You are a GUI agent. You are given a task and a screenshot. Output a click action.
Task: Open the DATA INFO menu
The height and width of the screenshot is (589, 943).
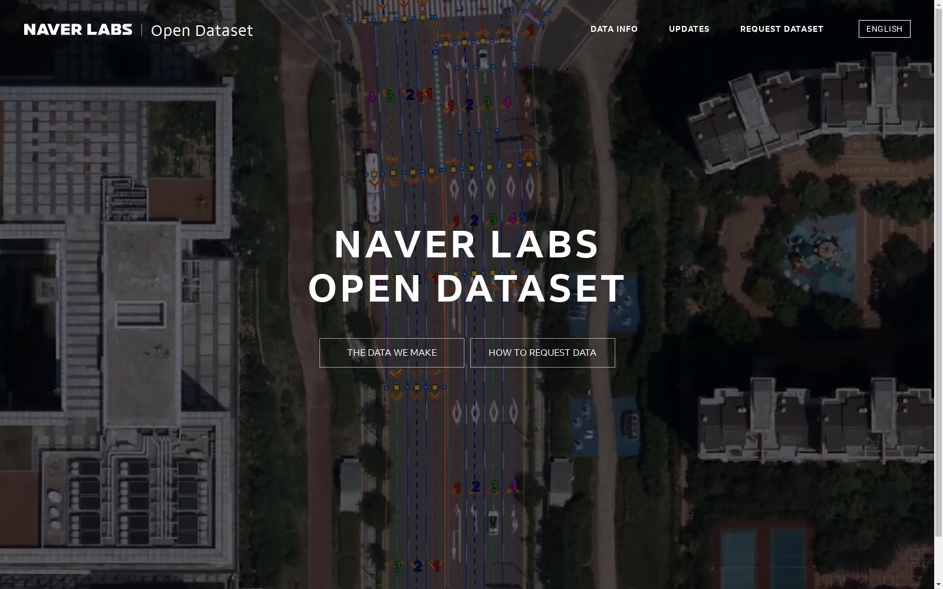pos(614,29)
